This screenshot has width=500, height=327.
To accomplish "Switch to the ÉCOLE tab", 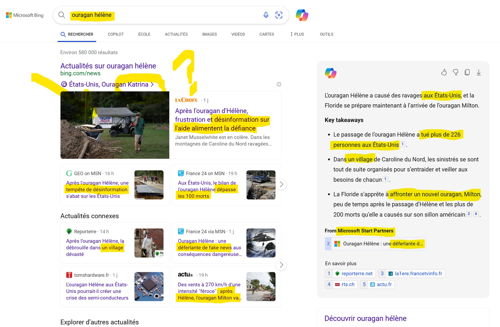I will pyautogui.click(x=144, y=34).
